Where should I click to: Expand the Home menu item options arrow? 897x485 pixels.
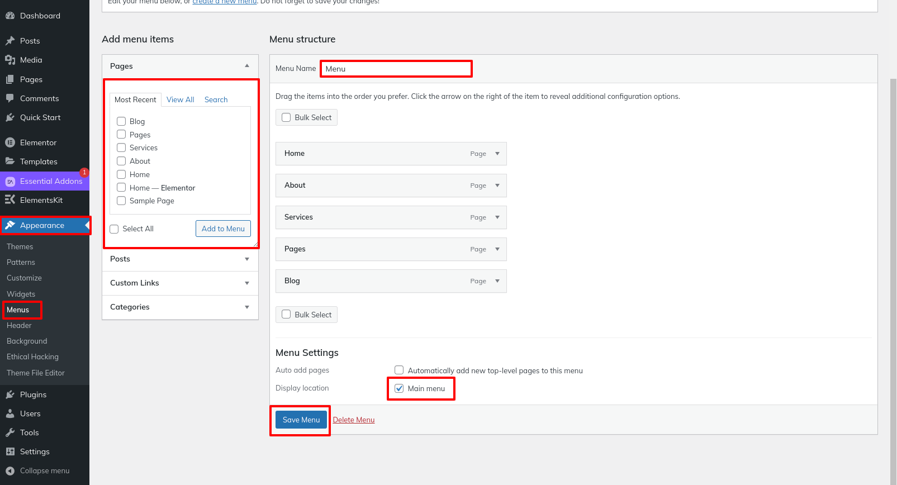point(497,154)
